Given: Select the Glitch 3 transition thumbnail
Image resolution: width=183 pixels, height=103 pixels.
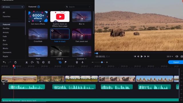Looking at the screenshot, I should (60, 51).
